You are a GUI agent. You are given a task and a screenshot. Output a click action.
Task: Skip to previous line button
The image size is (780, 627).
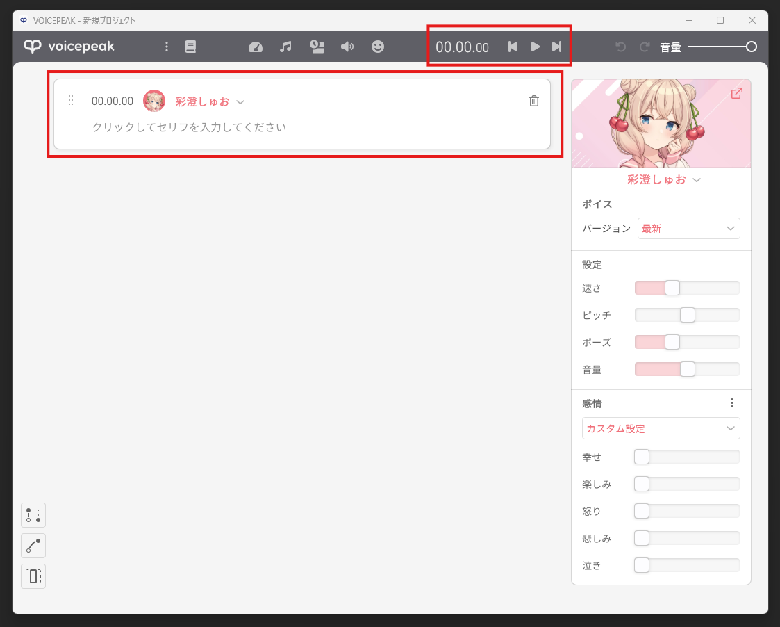point(513,47)
